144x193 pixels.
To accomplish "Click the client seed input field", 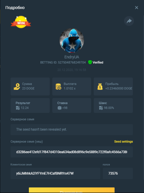I will [x=55, y=173].
